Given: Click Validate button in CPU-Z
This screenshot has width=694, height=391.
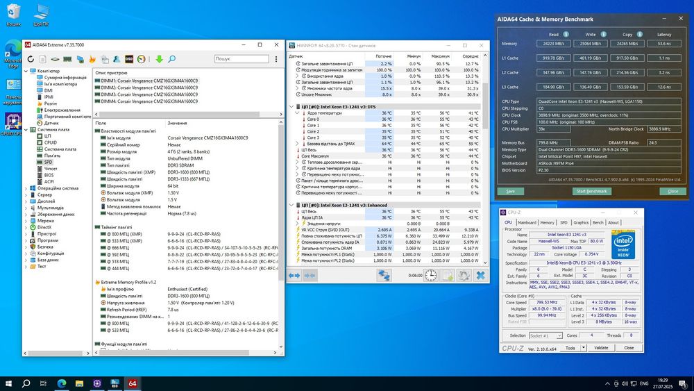Looking at the screenshot, I should [601, 348].
